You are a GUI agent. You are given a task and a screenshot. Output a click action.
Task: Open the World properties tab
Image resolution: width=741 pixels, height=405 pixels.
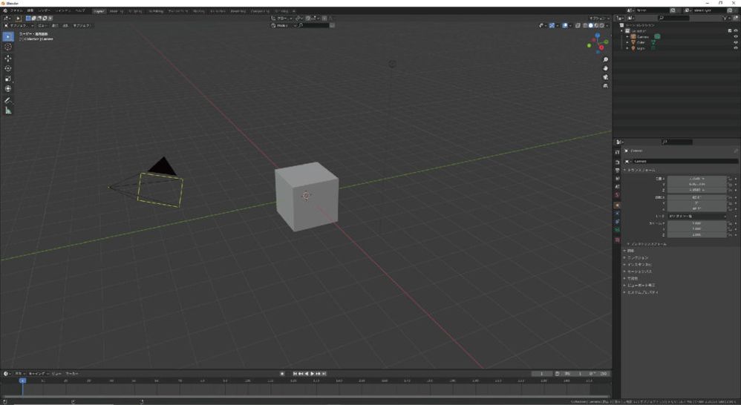(x=617, y=194)
